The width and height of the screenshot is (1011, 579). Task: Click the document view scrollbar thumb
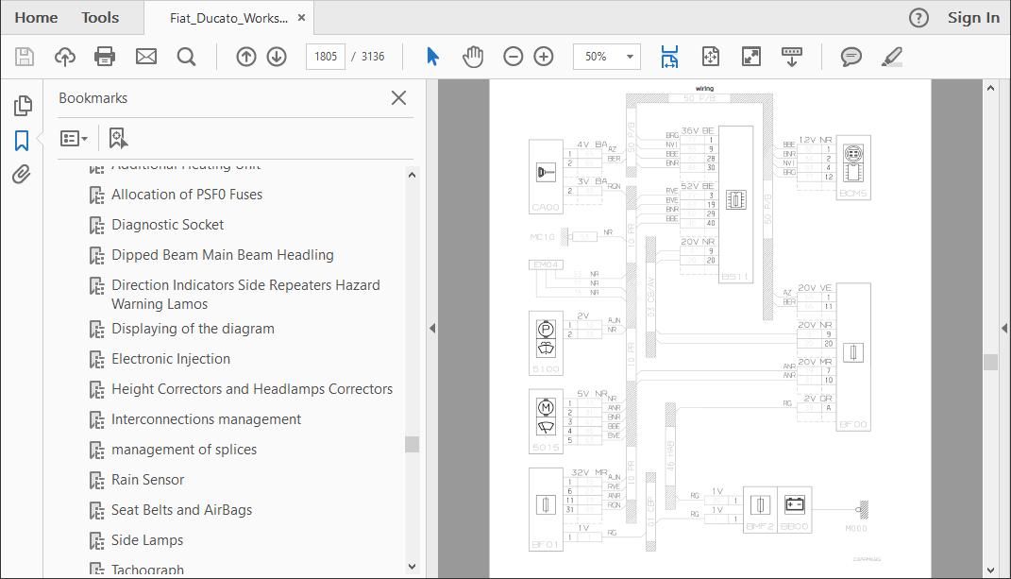pos(991,362)
